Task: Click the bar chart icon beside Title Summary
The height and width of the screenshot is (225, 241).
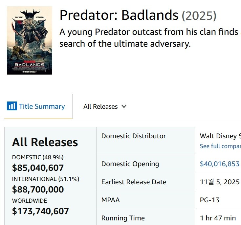Action: [11, 106]
